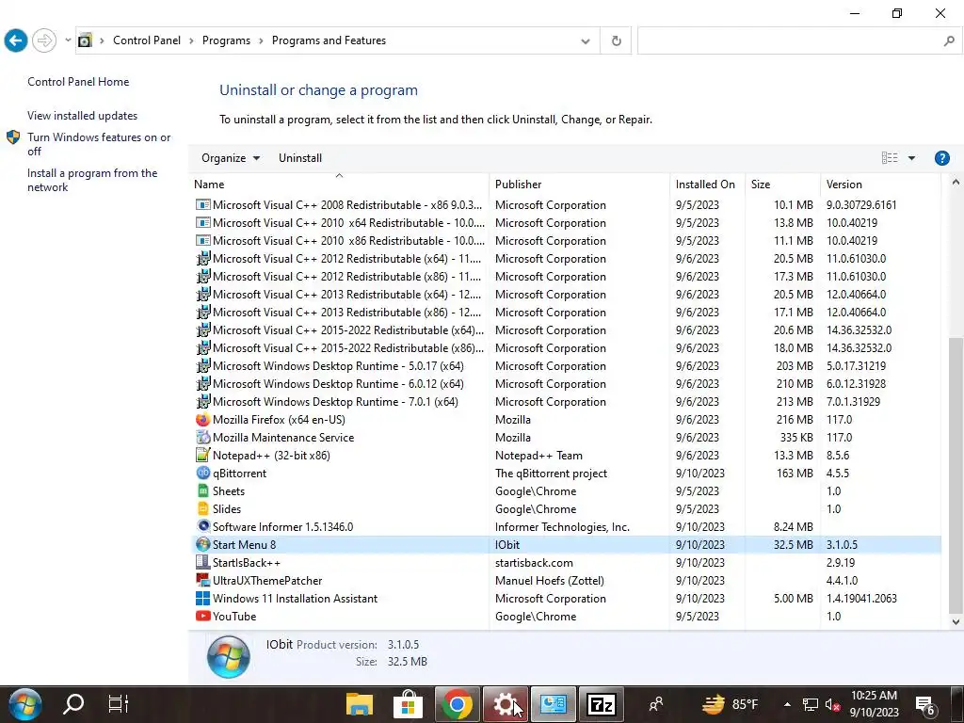The width and height of the screenshot is (964, 723).
Task: Select the Notepad++ program icon
Action: pyautogui.click(x=203, y=456)
